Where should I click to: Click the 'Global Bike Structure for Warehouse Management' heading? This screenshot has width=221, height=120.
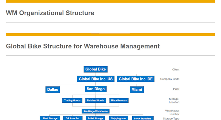[83, 46]
